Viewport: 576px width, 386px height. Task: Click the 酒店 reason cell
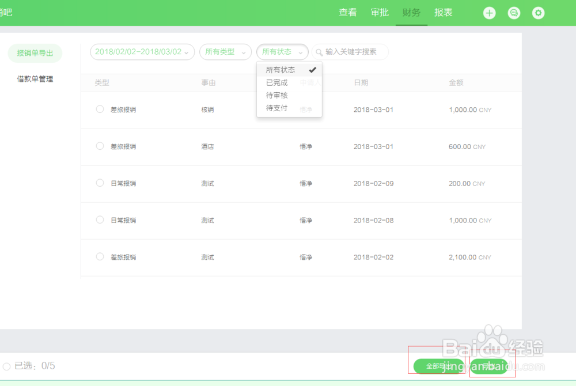click(x=207, y=146)
